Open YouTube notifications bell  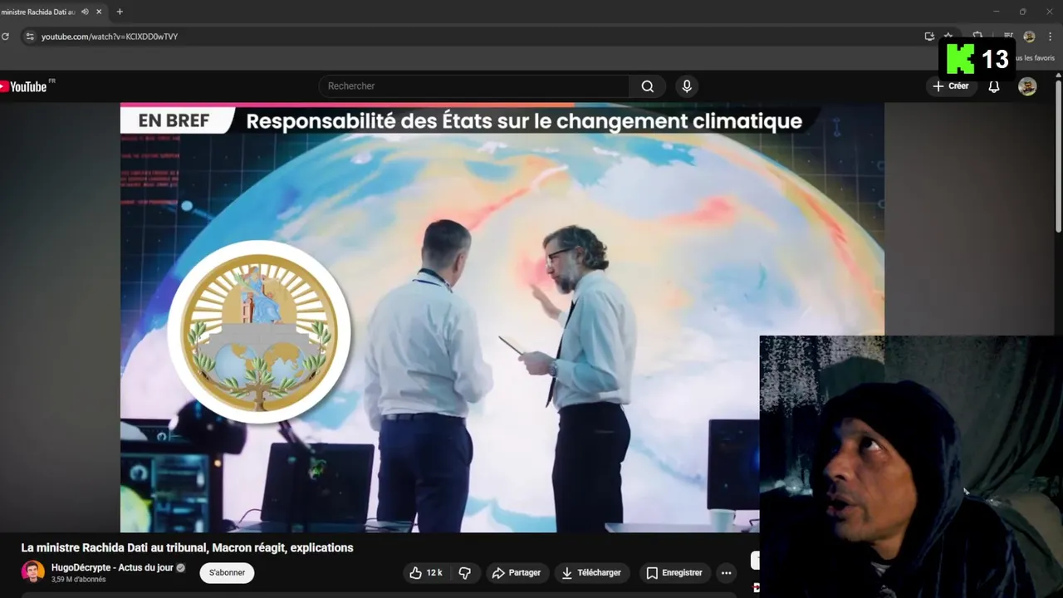point(994,86)
